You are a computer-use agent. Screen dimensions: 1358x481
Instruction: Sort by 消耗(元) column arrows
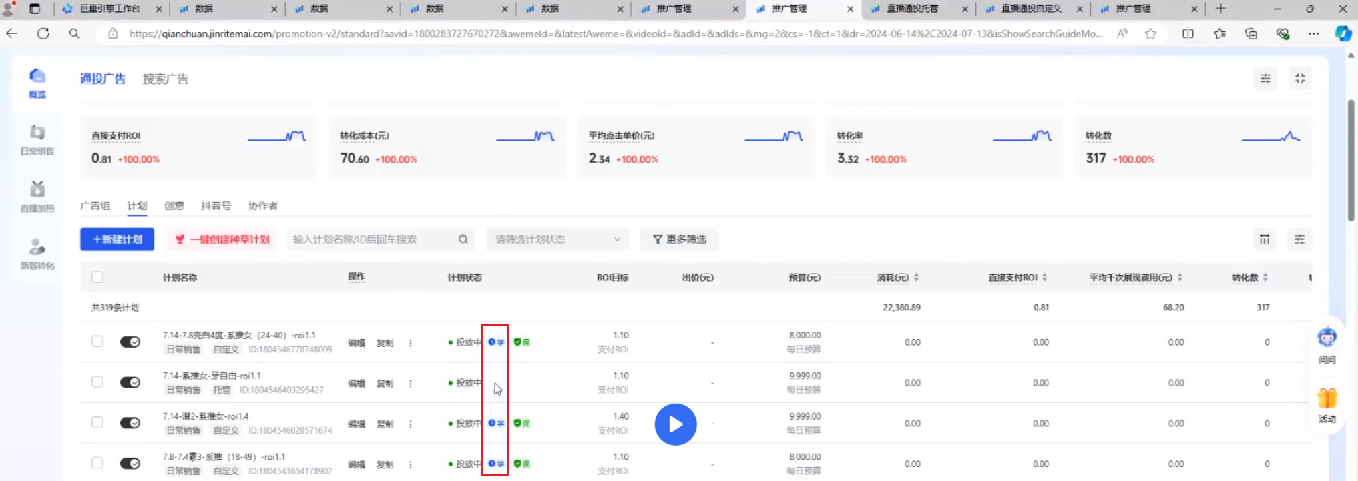click(x=916, y=278)
